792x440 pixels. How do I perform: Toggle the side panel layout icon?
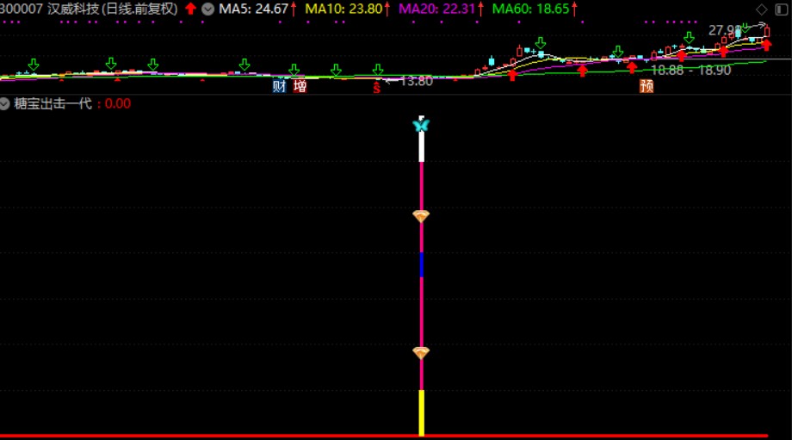781,9
